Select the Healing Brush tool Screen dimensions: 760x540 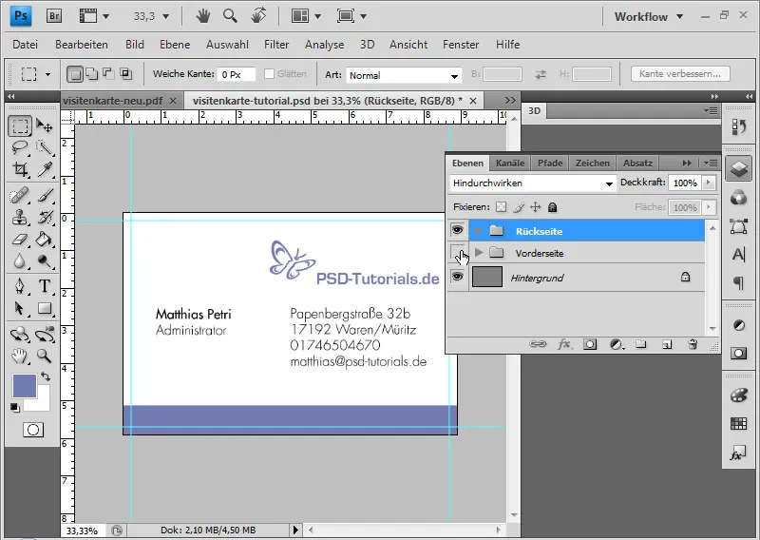coord(20,196)
